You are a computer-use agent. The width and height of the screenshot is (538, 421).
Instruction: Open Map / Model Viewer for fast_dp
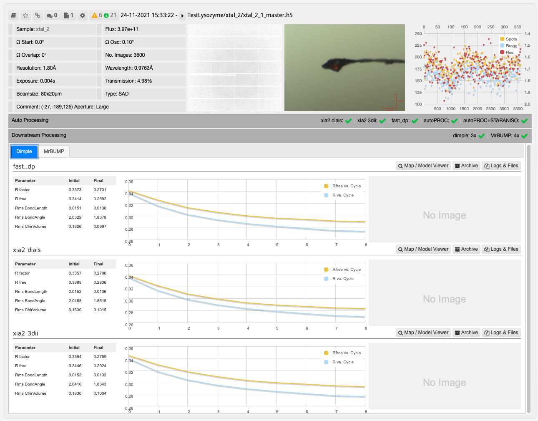click(423, 166)
